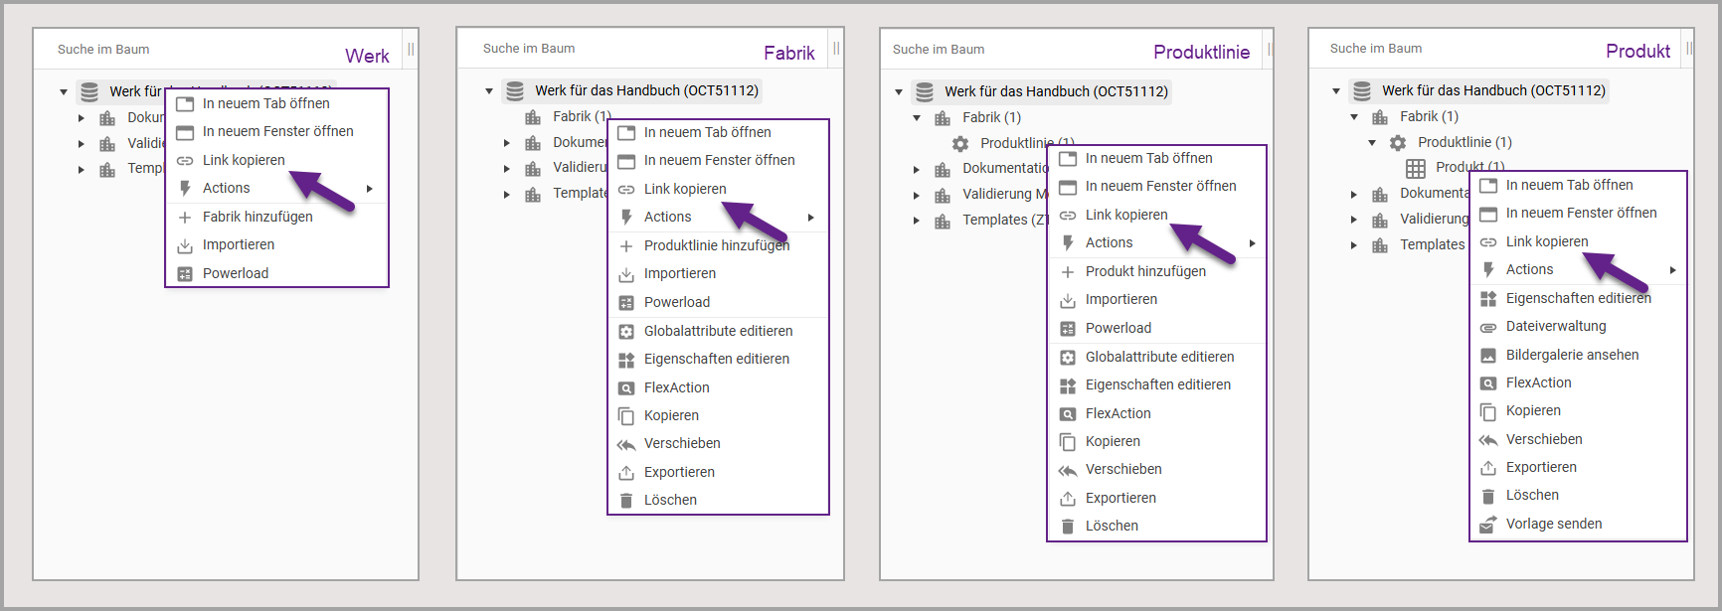Click the Bildergalerie ansehen image icon
The width and height of the screenshot is (1722, 611).
(x=1488, y=356)
